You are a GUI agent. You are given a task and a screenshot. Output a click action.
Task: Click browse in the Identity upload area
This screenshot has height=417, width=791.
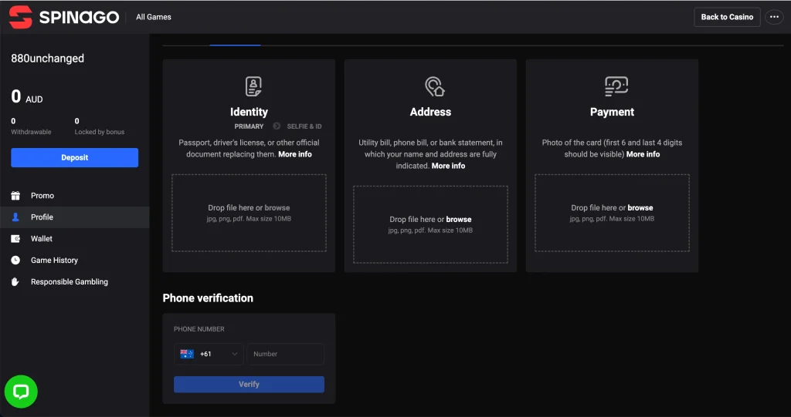click(277, 207)
